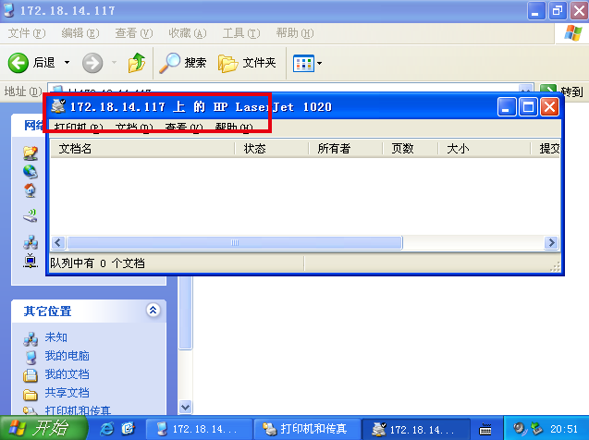Click the clock showing 20:51
This screenshot has width=589, height=440.
(x=563, y=429)
